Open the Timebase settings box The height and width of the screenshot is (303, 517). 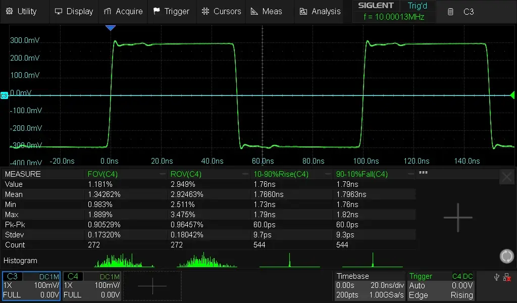pyautogui.click(x=370, y=286)
